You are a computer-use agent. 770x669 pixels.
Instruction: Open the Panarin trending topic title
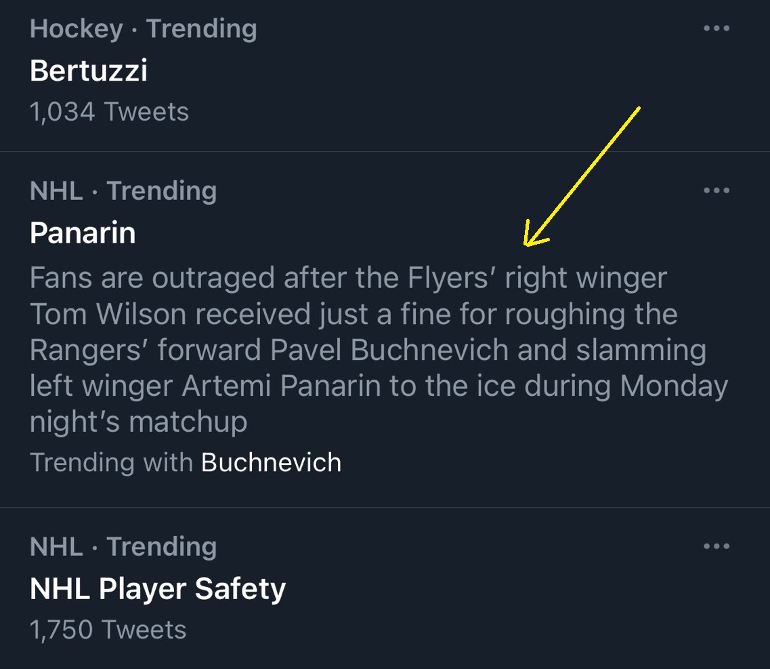[x=83, y=232]
